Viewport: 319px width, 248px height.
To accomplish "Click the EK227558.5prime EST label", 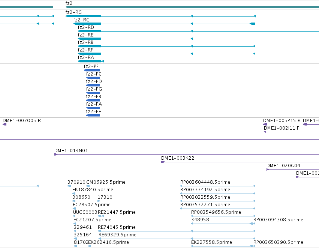I will coord(211,242).
